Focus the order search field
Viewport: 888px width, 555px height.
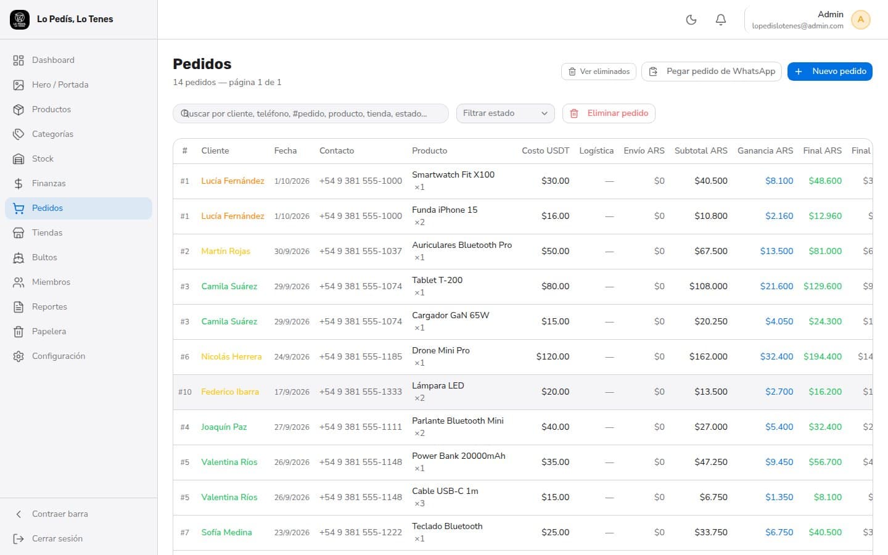(311, 113)
